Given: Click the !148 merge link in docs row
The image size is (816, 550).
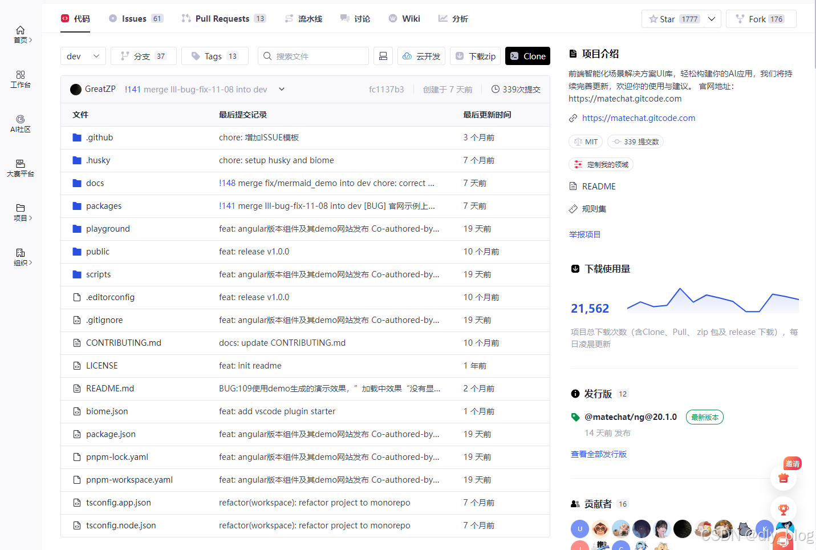Looking at the screenshot, I should (x=227, y=183).
